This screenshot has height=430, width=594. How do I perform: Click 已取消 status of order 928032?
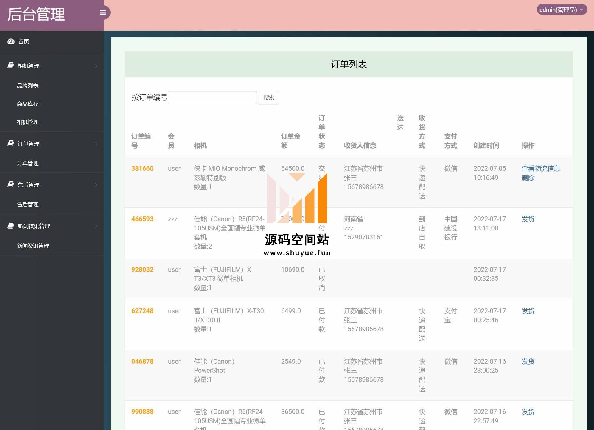(x=322, y=279)
